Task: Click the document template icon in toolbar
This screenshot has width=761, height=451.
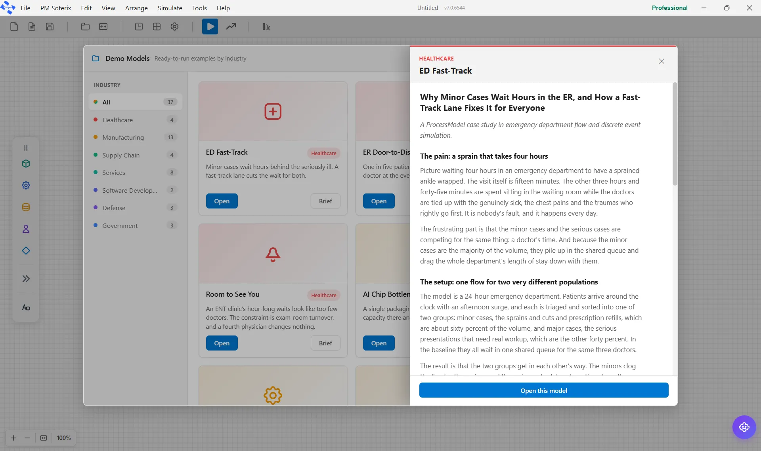Action: tap(32, 27)
